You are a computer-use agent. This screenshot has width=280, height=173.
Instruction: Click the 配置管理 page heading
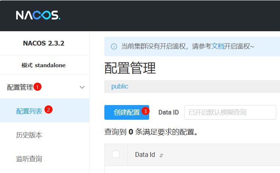130,68
